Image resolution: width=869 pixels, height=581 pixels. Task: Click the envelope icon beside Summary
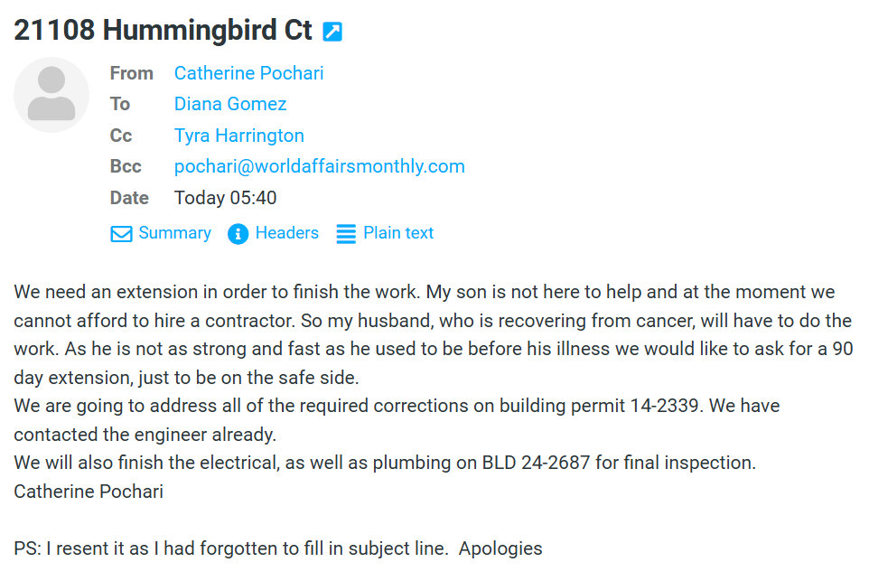coord(121,234)
